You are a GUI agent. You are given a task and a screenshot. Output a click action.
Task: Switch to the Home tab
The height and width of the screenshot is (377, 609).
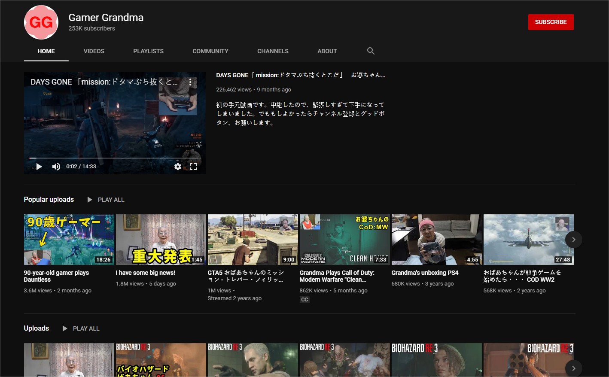(x=46, y=51)
